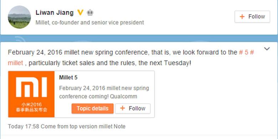The width and height of the screenshot is (278, 139).
Task: Open Topic details button
Action: pyautogui.click(x=93, y=108)
